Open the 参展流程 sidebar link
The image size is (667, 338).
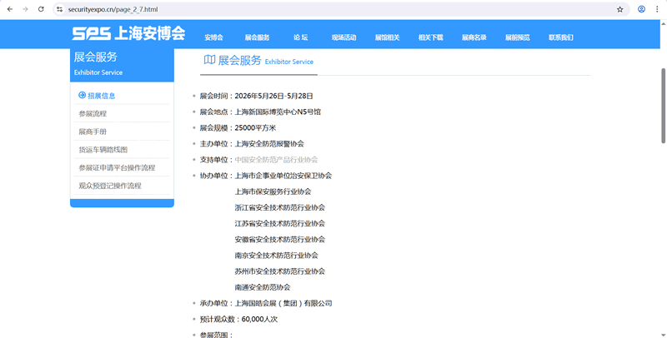(93, 114)
